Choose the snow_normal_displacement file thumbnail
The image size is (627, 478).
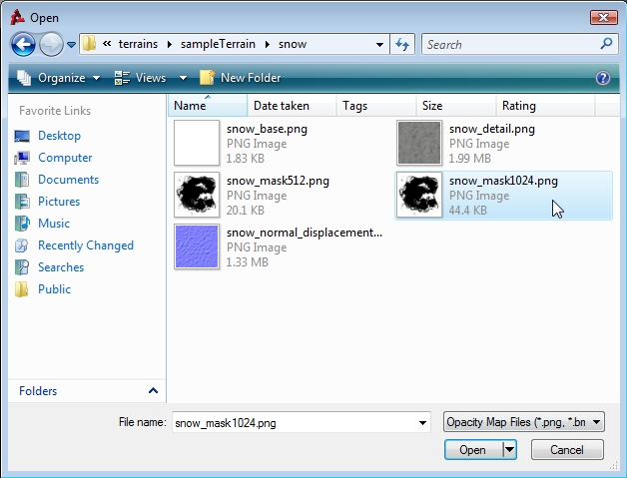(x=196, y=246)
